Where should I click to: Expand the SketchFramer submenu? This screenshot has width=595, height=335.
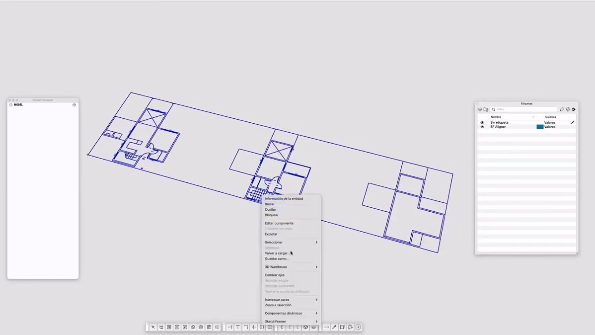[316, 321]
